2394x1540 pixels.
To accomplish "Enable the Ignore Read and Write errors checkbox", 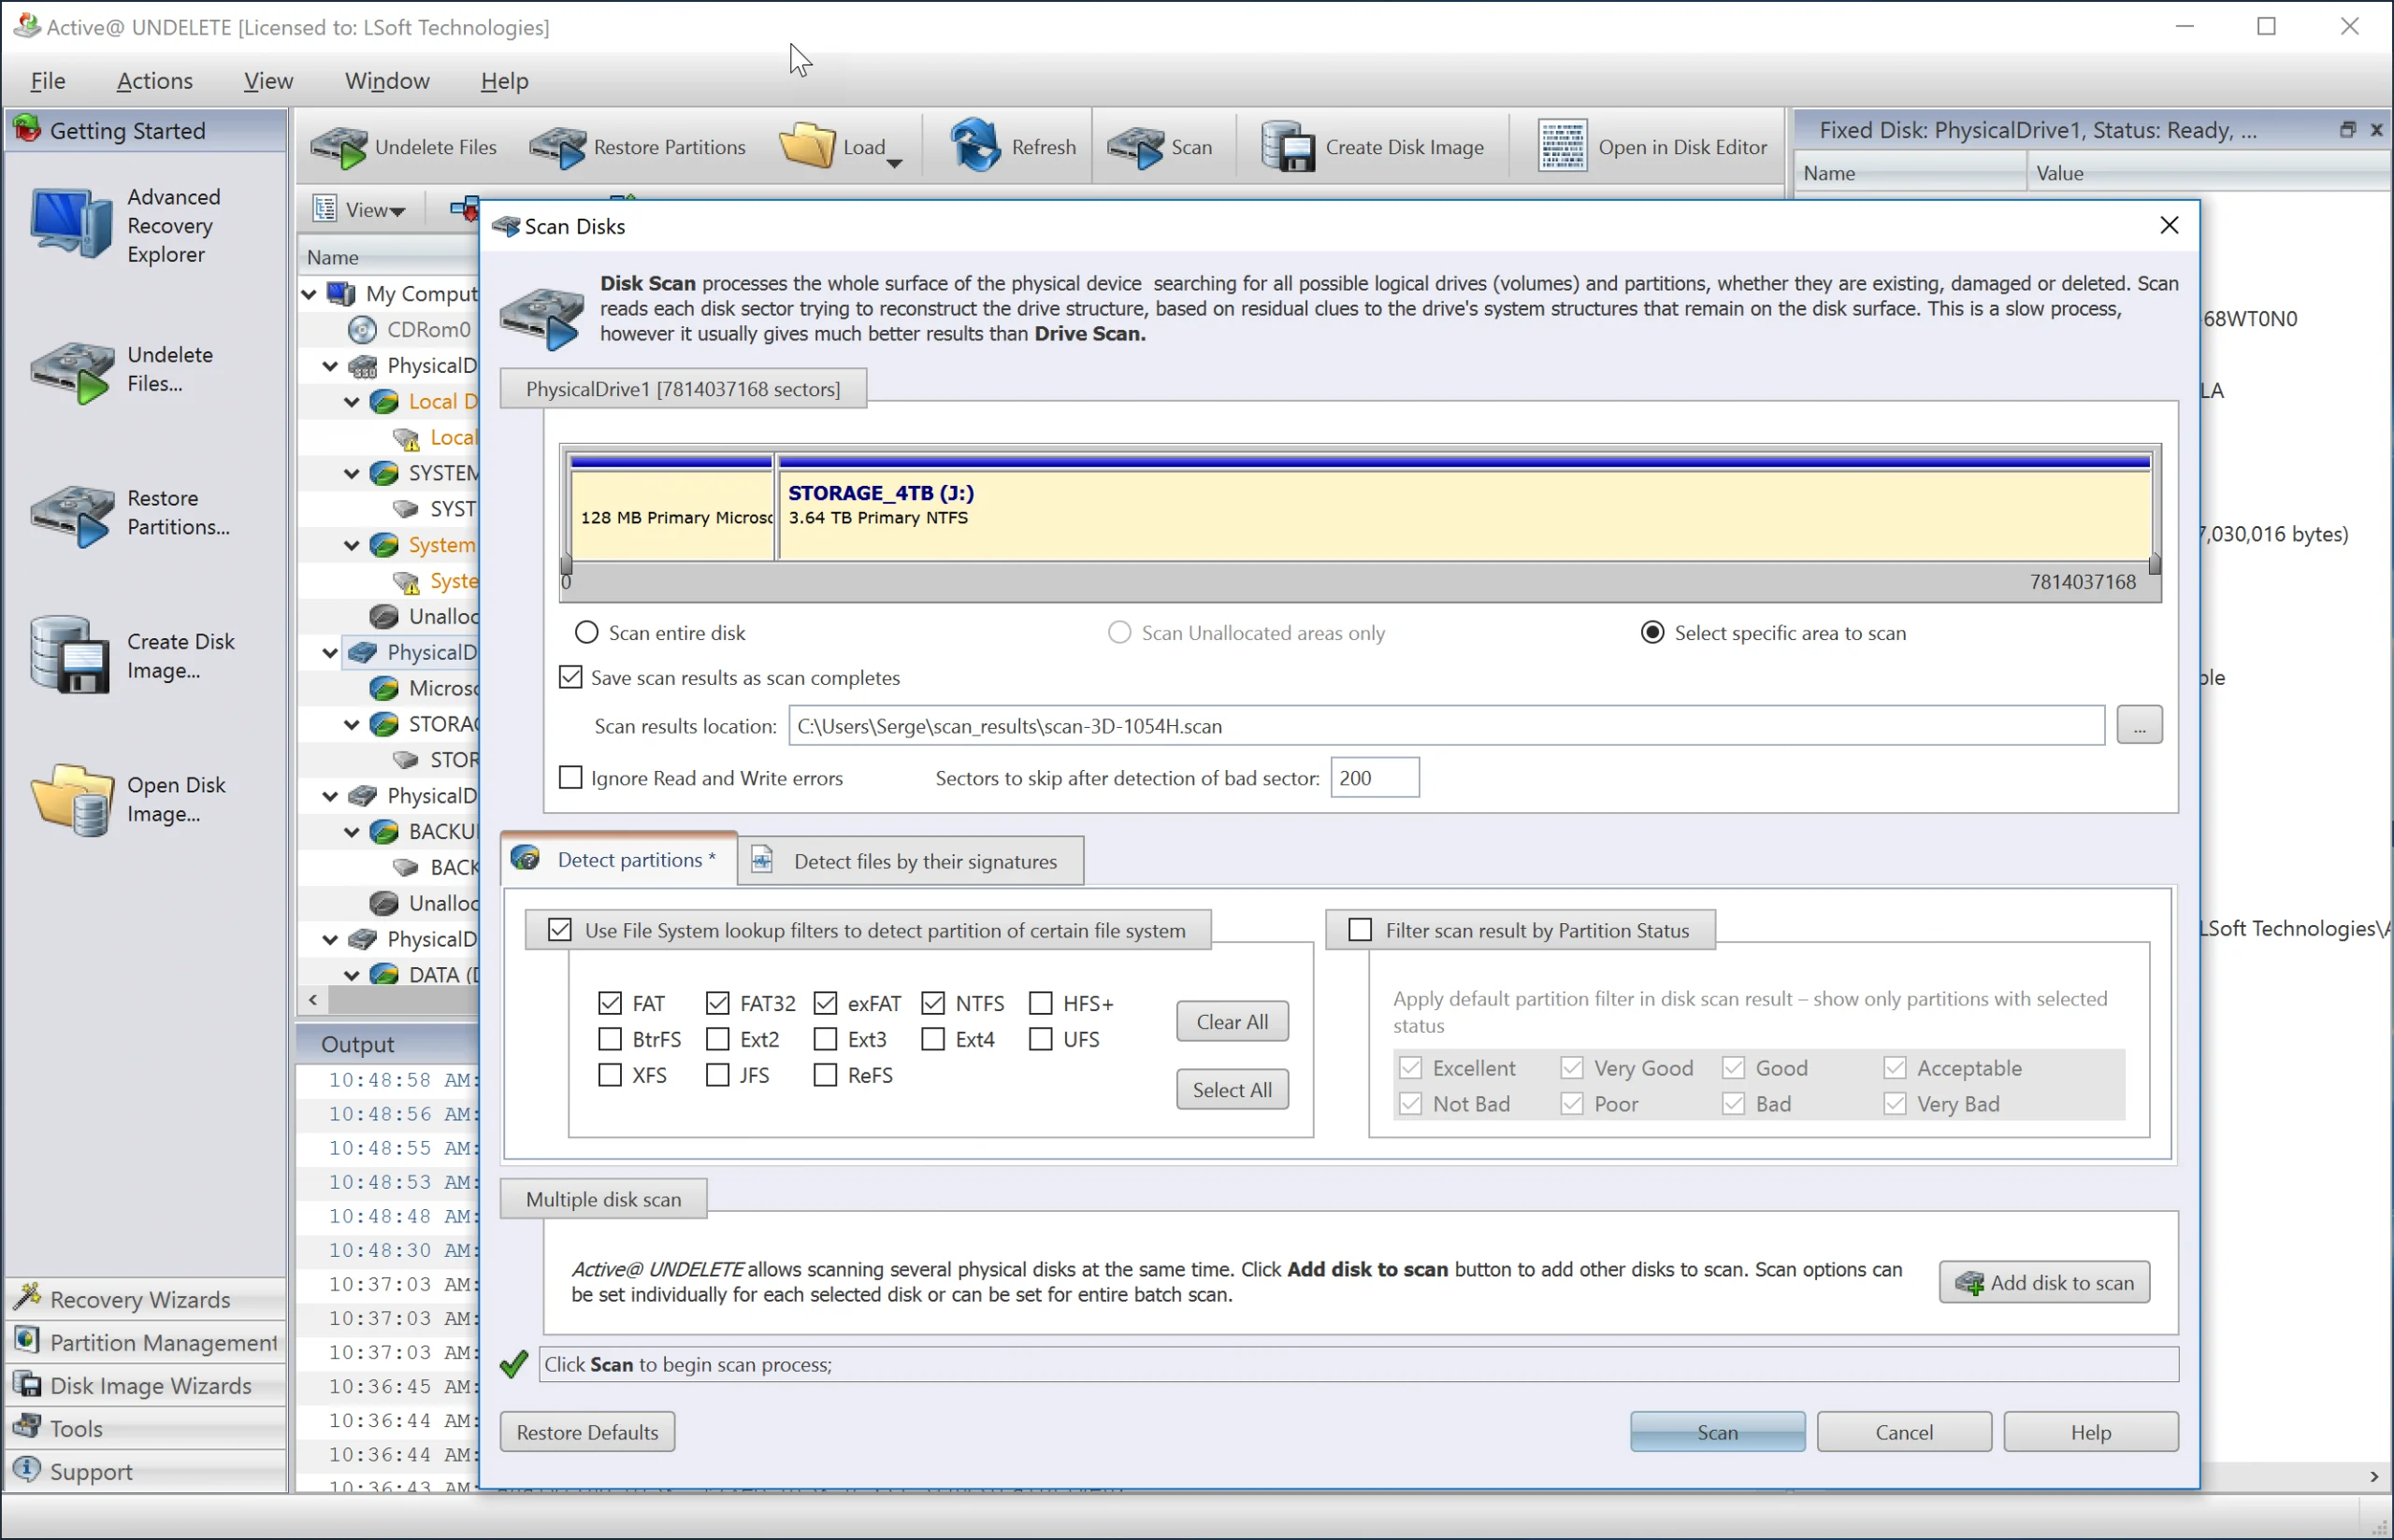I will [569, 777].
